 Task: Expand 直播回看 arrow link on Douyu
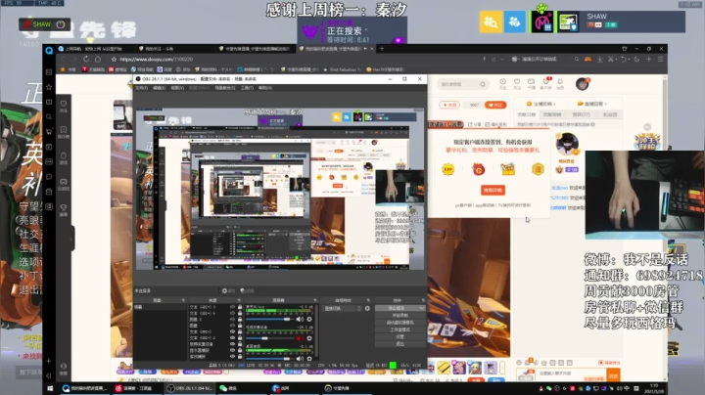click(605, 104)
